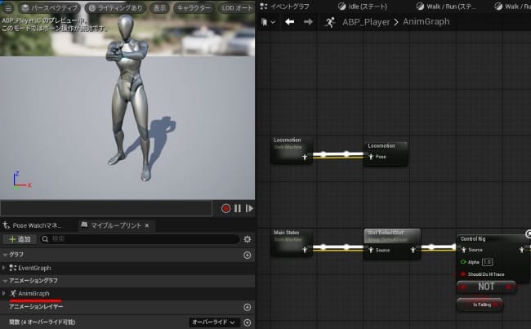531x329 pixels.
Task: Switch to the Pose Watchマネージャ tab
Action: [x=33, y=225]
